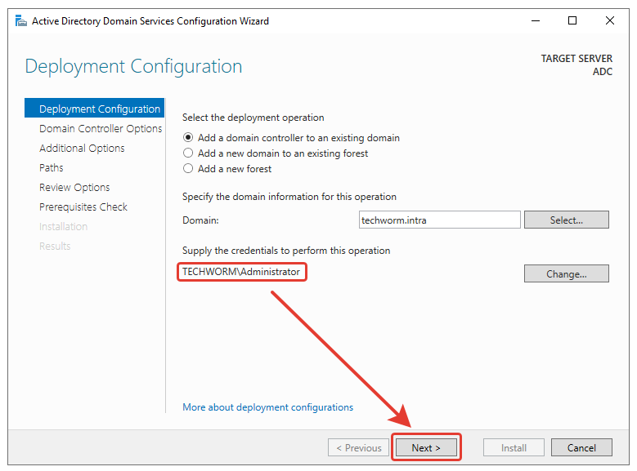Minimize the configuration wizard window
The image size is (637, 471).
point(534,20)
